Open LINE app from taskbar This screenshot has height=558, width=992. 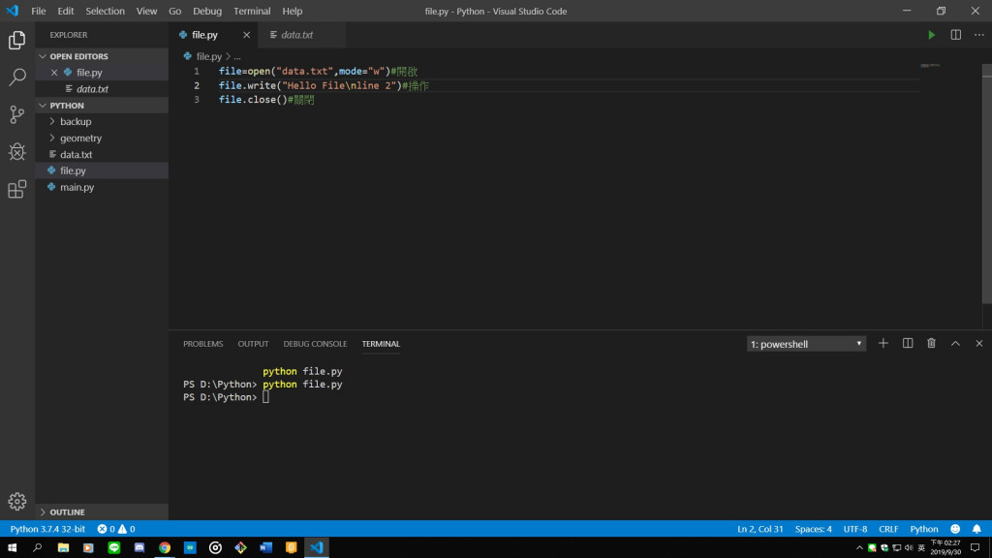pyautogui.click(x=114, y=548)
